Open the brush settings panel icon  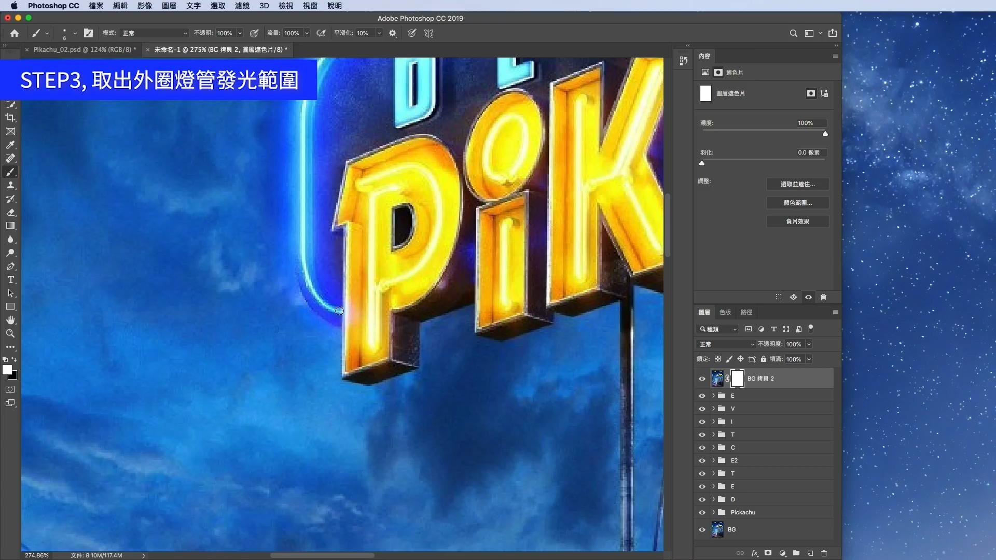point(89,33)
